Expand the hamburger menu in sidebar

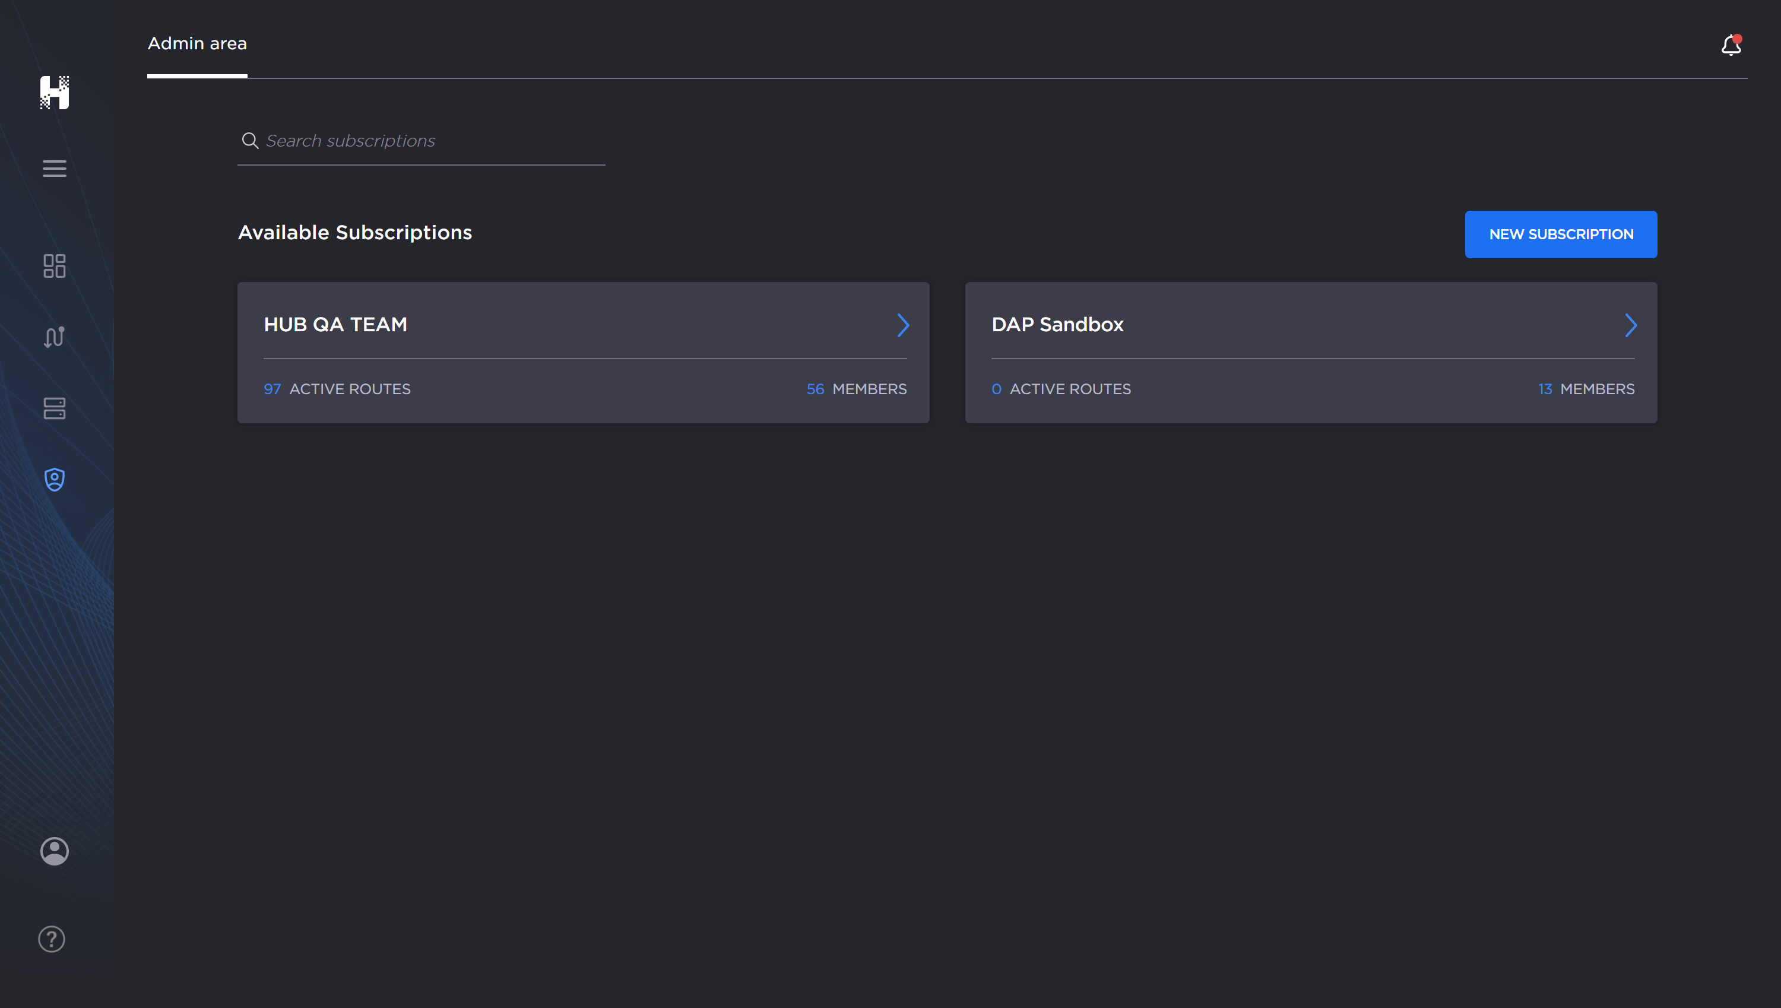55,168
